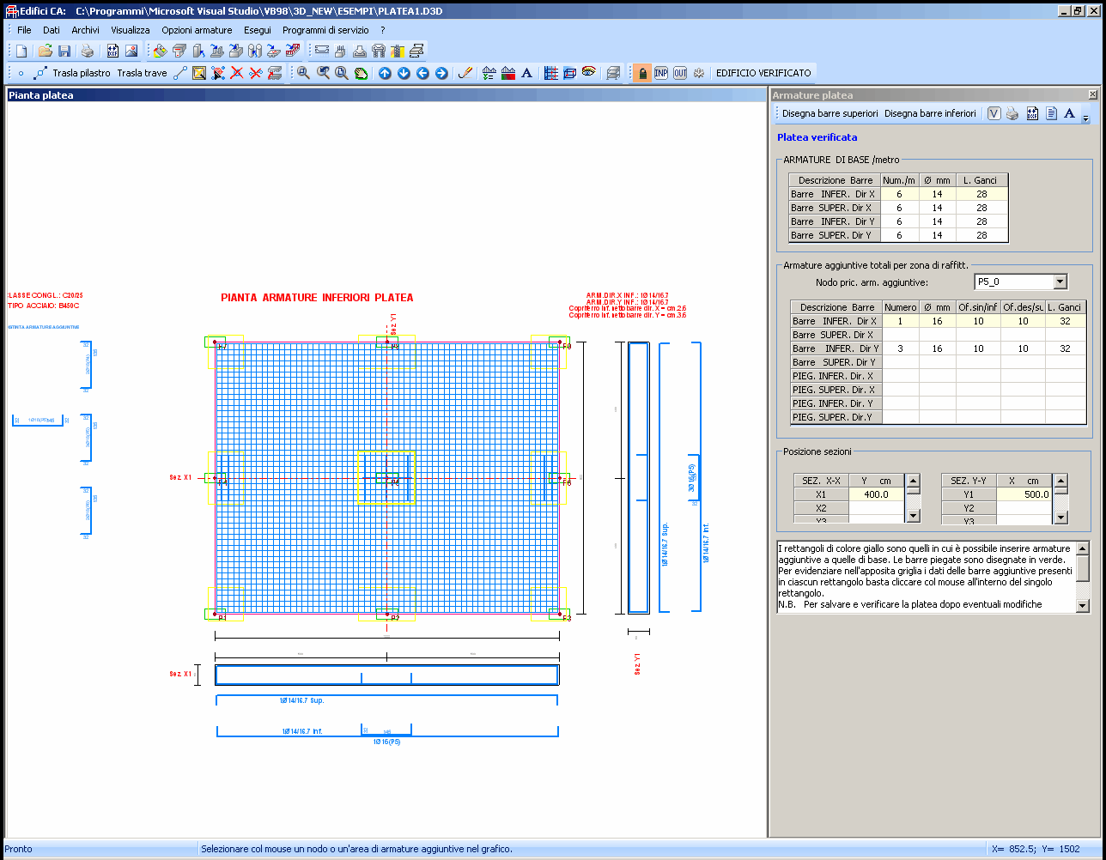Open the INP input file icon
The width and height of the screenshot is (1106, 860).
[661, 73]
